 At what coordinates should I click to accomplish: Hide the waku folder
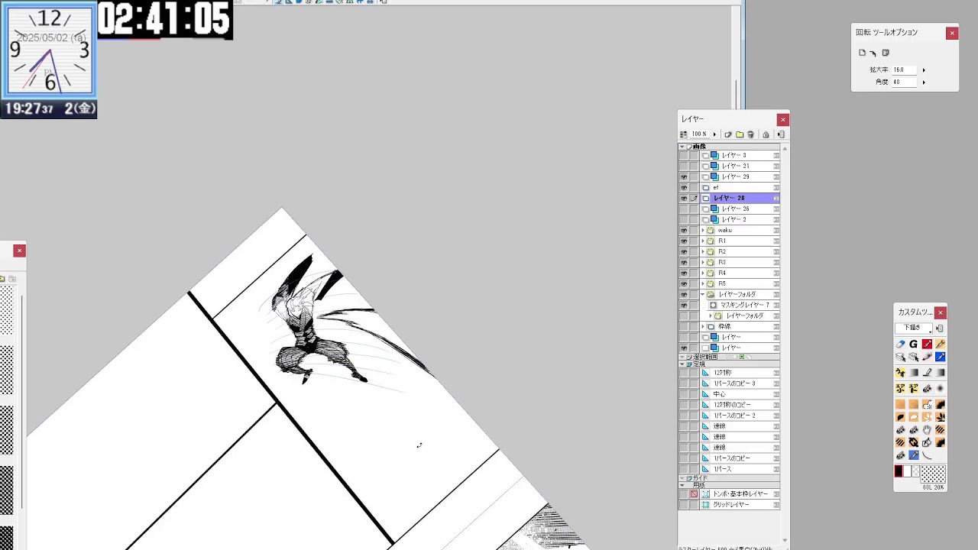[684, 230]
